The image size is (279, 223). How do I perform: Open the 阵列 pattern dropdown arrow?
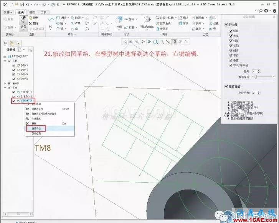204,28
